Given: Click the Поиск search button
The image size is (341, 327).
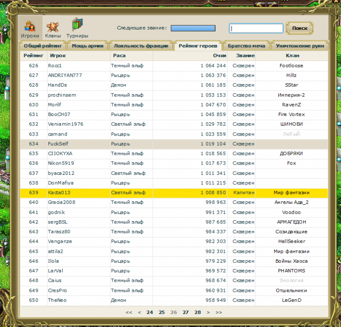Looking at the screenshot, I should pyautogui.click(x=300, y=28).
